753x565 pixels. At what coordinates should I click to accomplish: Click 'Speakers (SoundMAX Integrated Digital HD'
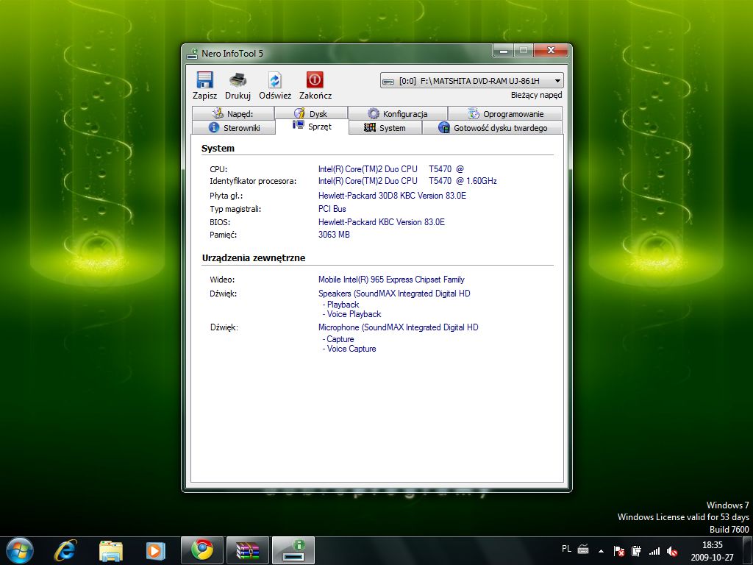394,294
